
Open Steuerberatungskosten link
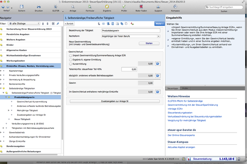[x=180, y=113]
